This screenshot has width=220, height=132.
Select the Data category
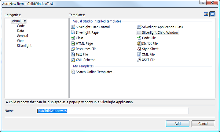(20, 31)
